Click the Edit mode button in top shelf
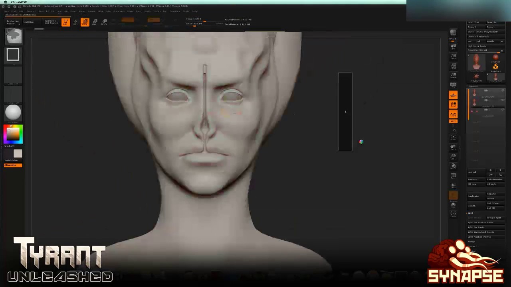 pyautogui.click(x=65, y=22)
